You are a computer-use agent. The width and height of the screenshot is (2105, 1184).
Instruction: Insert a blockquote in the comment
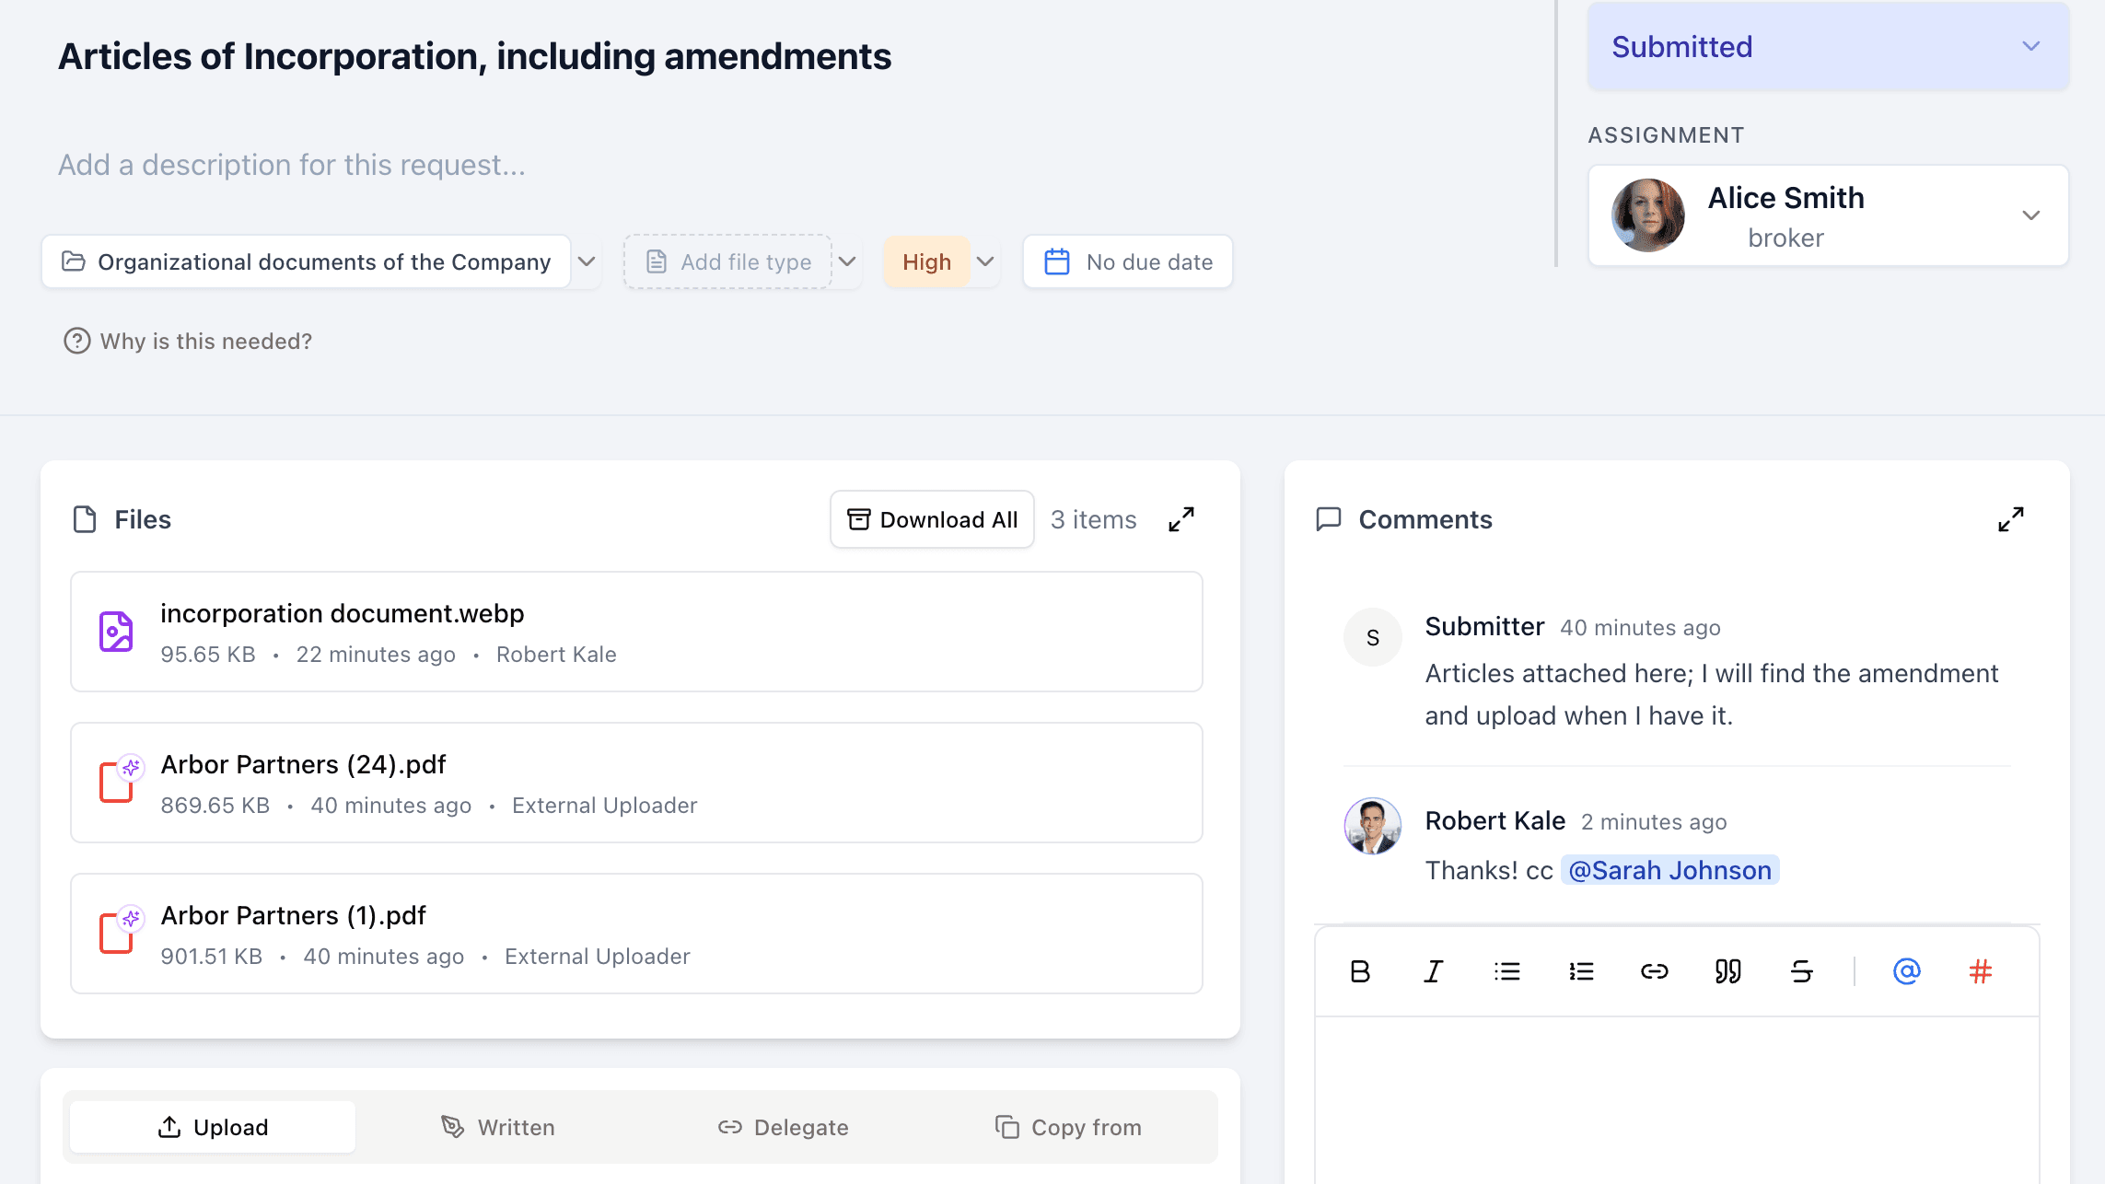pyautogui.click(x=1727, y=971)
